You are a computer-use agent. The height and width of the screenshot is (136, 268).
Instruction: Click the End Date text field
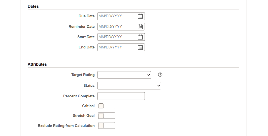[x=117, y=47]
